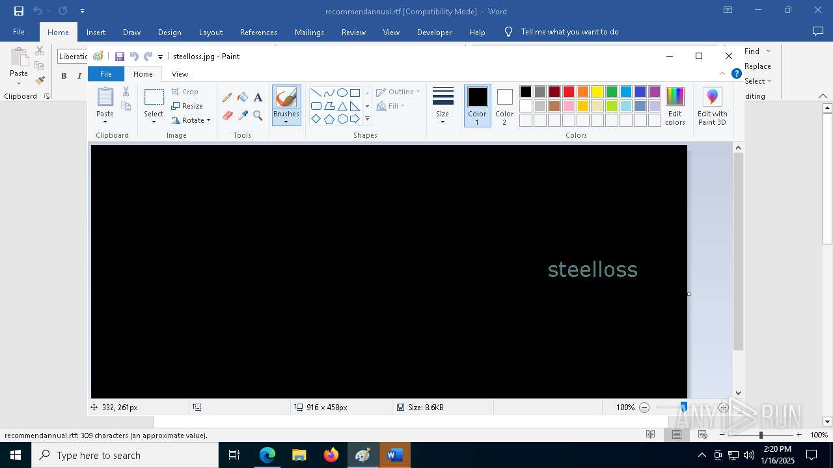
Task: Click Format Painter icon in Word
Action: 40,81
